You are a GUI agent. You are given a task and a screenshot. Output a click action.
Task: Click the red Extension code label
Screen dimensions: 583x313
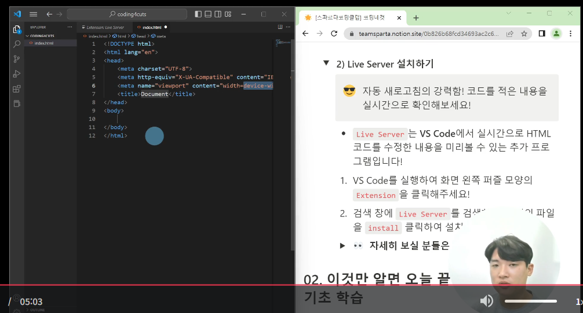tap(376, 195)
